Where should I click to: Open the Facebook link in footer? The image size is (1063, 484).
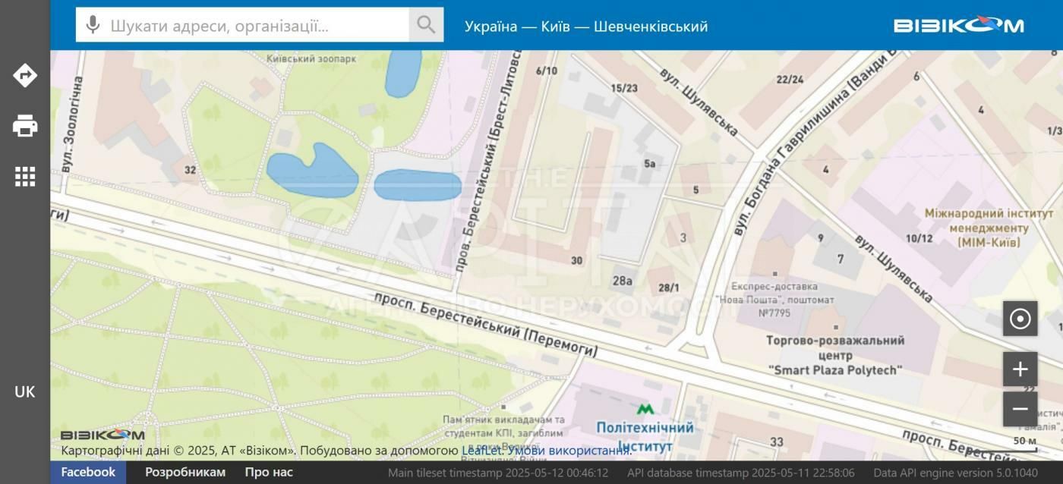(88, 472)
